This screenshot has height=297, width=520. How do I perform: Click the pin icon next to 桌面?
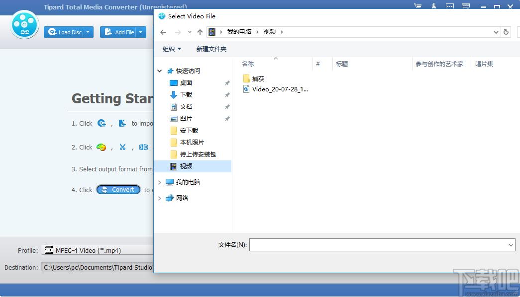pos(227,83)
